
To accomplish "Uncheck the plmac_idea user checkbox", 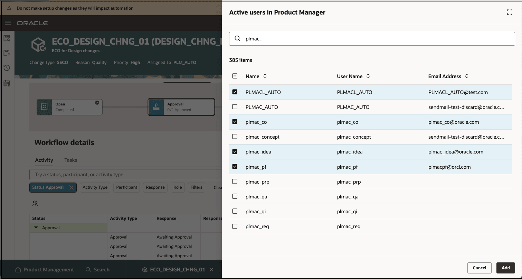I will (235, 151).
